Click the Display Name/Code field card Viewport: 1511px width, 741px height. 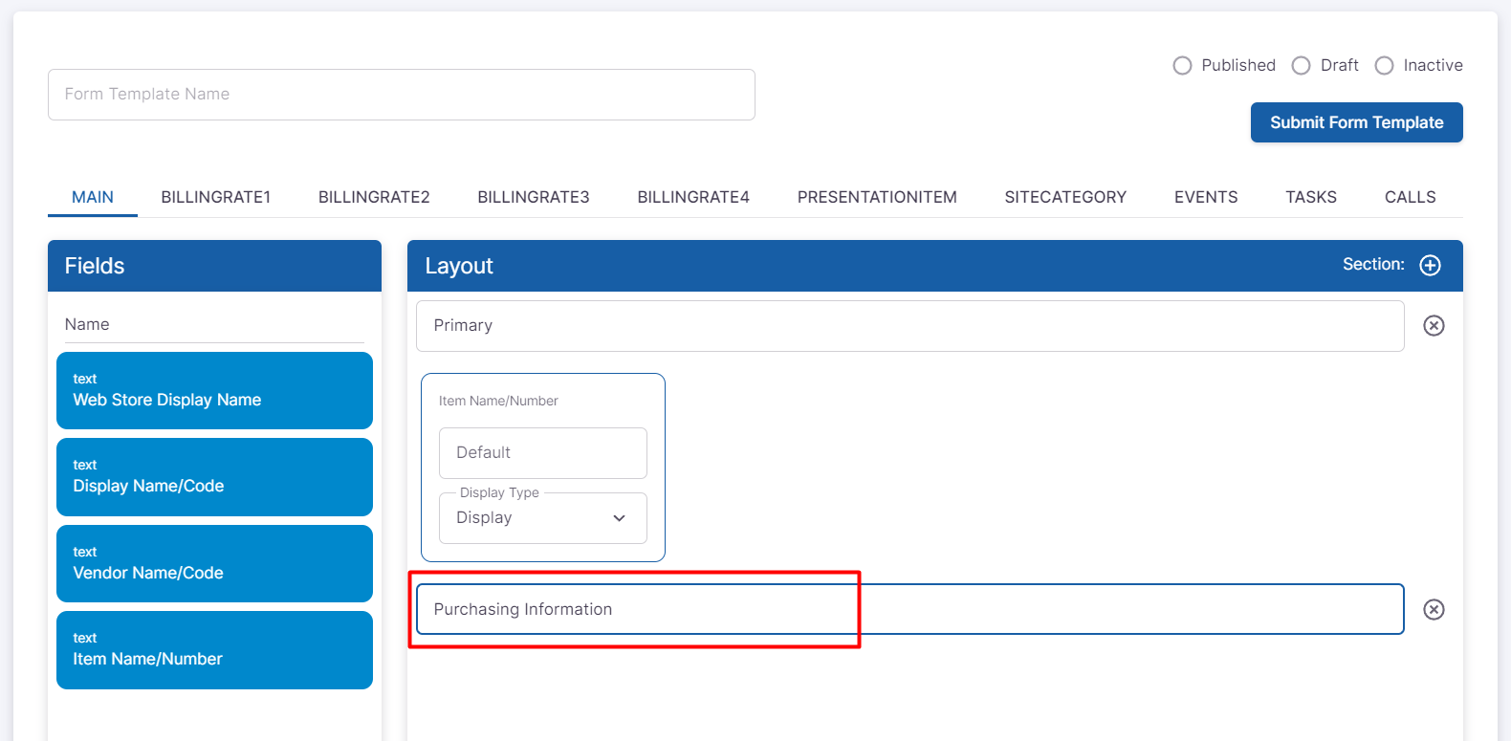[214, 477]
